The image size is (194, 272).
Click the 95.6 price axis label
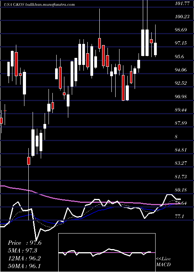click(180, 57)
